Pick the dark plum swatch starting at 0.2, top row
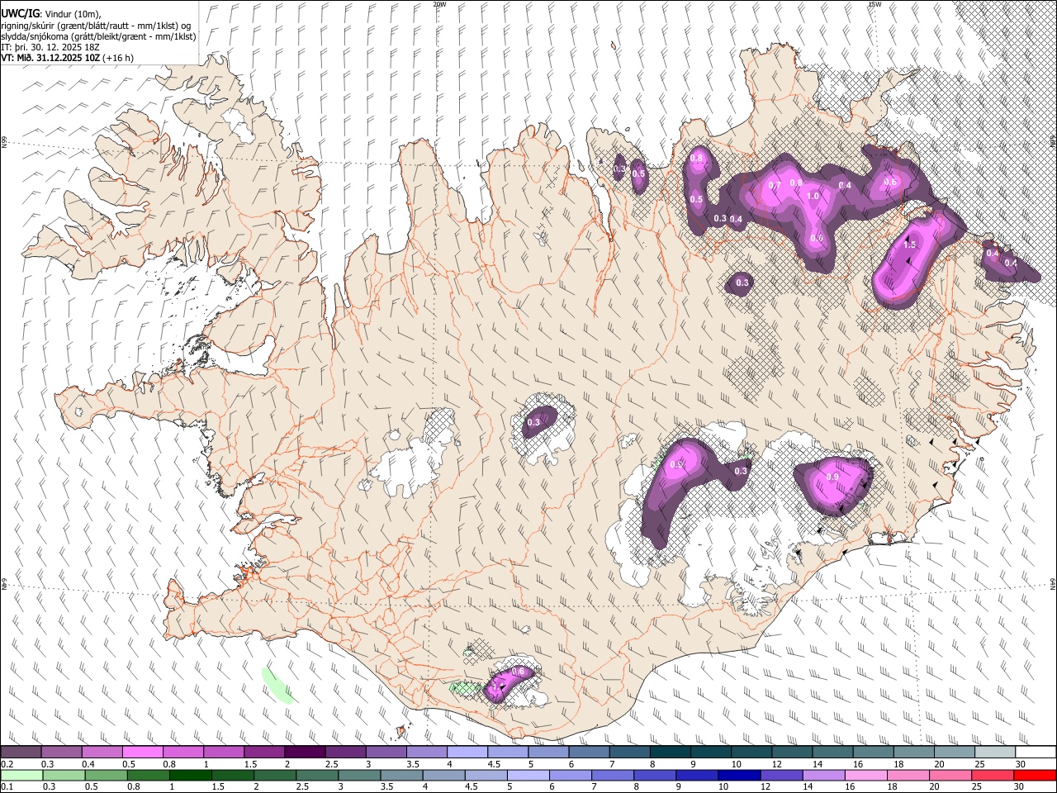Viewport: 1057px width, 793px height. tap(21, 753)
